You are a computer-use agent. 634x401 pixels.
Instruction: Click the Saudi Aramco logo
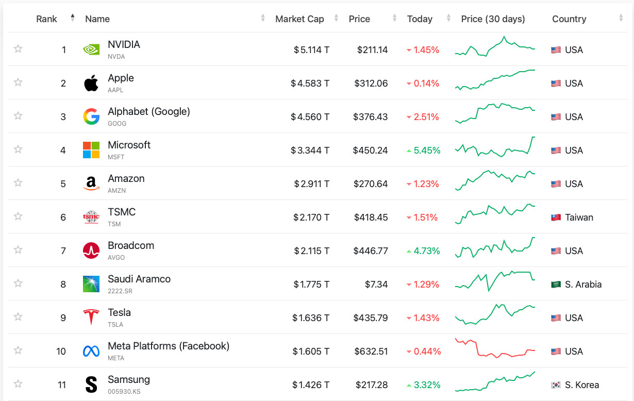[x=91, y=284]
